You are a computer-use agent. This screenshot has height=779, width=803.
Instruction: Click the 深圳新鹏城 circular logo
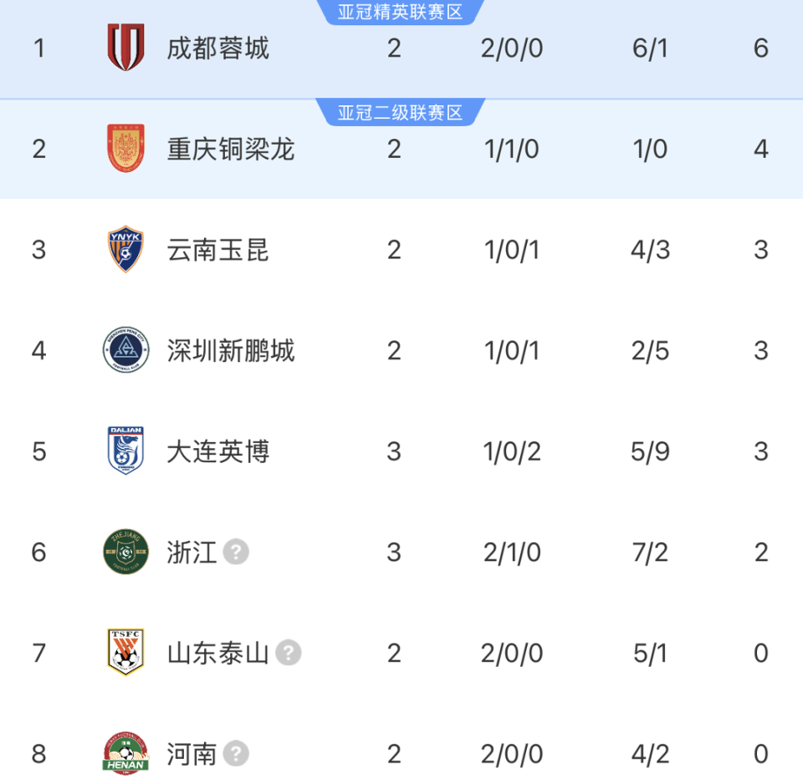click(124, 350)
